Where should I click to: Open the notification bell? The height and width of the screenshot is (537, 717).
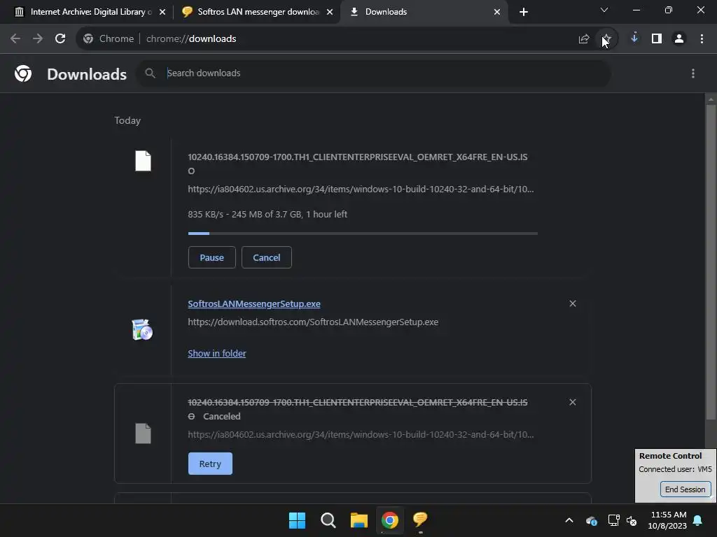point(698,520)
